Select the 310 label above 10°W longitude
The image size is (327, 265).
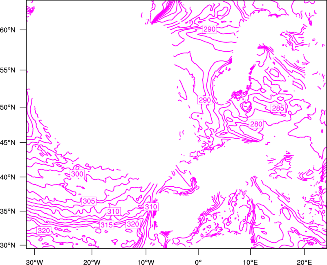151,207
